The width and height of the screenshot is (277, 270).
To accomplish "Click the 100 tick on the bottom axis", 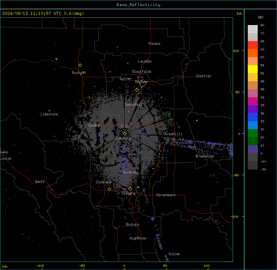I will pos(207,266).
